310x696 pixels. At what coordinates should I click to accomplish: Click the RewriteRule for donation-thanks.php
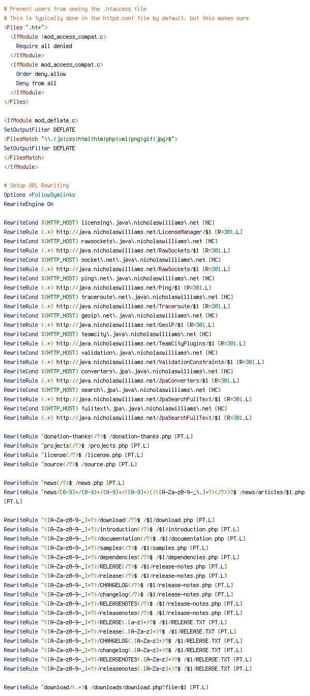[x=98, y=436]
